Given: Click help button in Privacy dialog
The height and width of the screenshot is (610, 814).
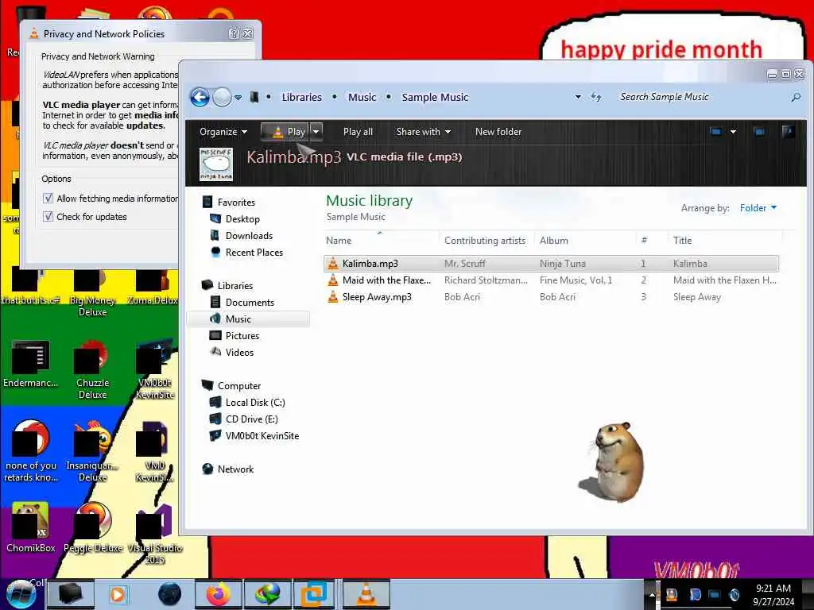Looking at the screenshot, I should pos(235,33).
